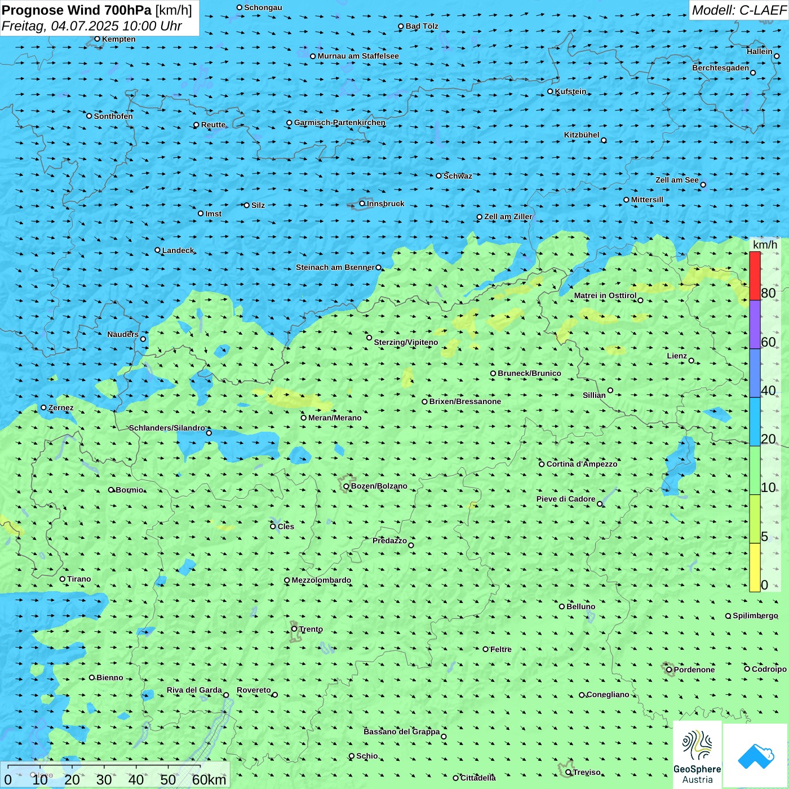Click the Pordenone city marker
Image resolution: width=789 pixels, height=789 pixels.
click(x=669, y=670)
